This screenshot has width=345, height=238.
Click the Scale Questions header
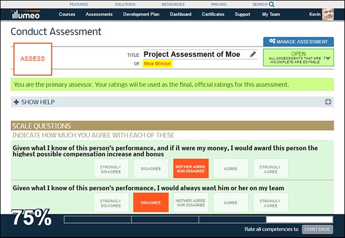coord(172,126)
